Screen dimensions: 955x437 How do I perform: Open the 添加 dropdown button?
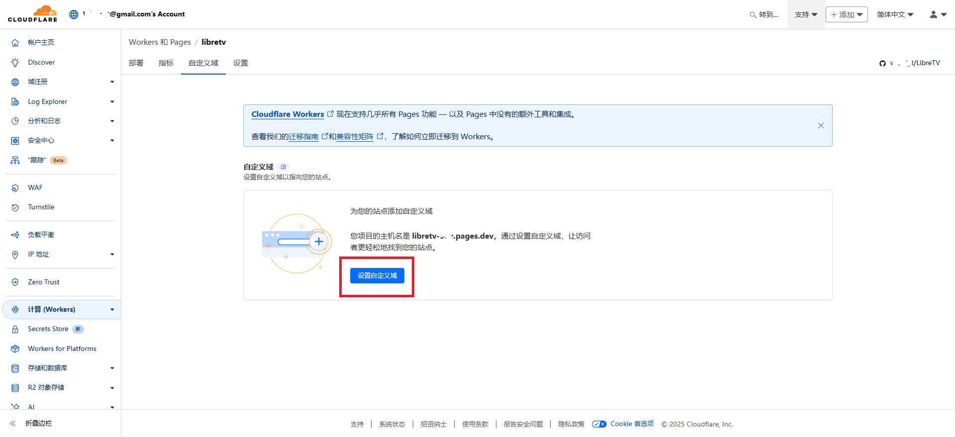pos(847,14)
